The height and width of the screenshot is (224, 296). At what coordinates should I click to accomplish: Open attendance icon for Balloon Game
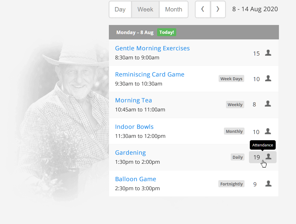click(268, 184)
